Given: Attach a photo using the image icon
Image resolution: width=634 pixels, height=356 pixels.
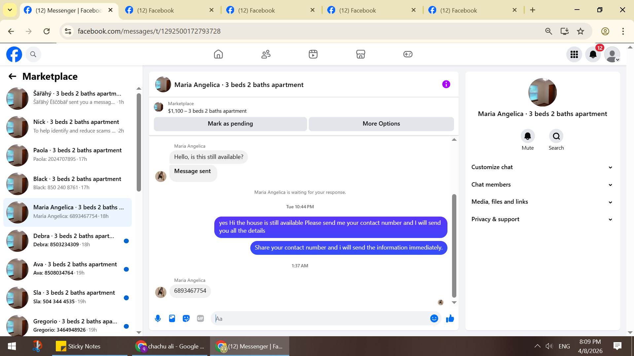Looking at the screenshot, I should pyautogui.click(x=172, y=318).
